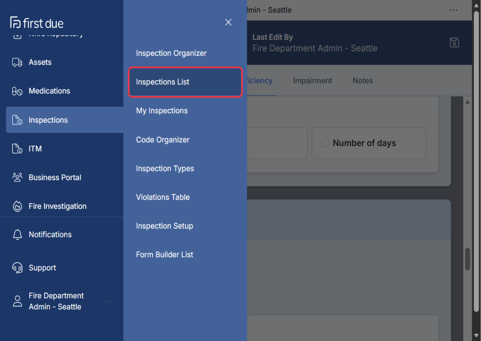Select Inspections List from the menu

click(x=162, y=82)
